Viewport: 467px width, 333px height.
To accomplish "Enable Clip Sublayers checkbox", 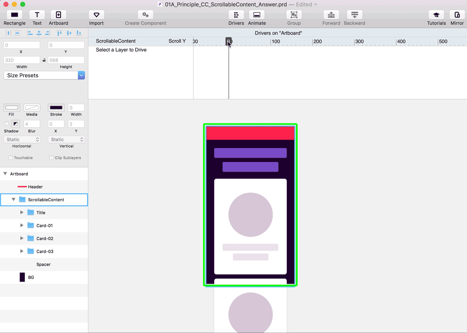I will point(52,158).
